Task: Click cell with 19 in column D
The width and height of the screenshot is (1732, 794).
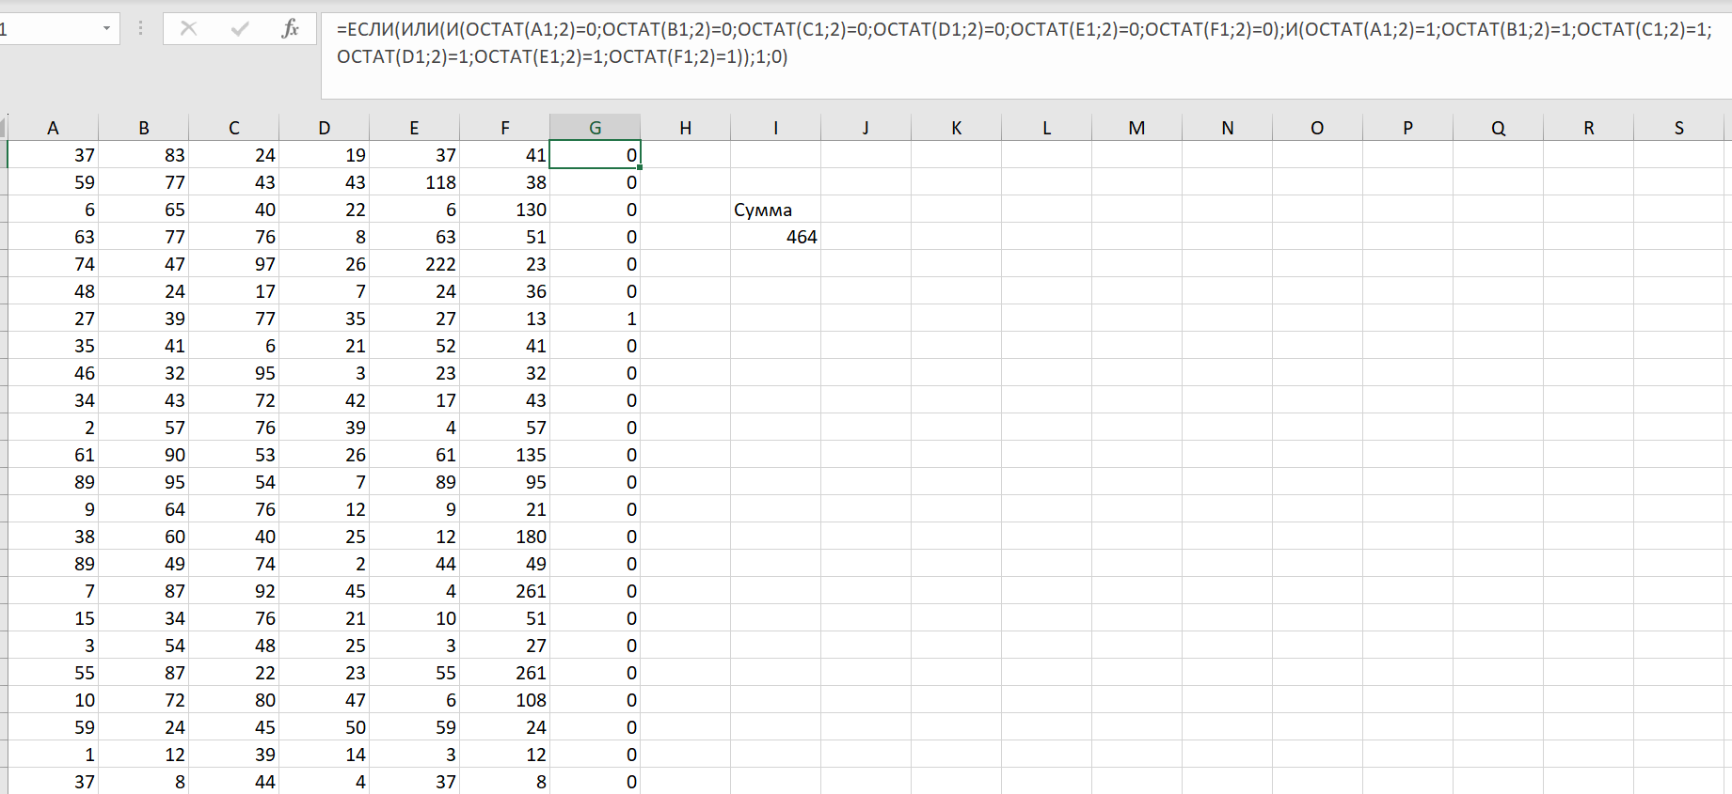Action: tap(324, 155)
